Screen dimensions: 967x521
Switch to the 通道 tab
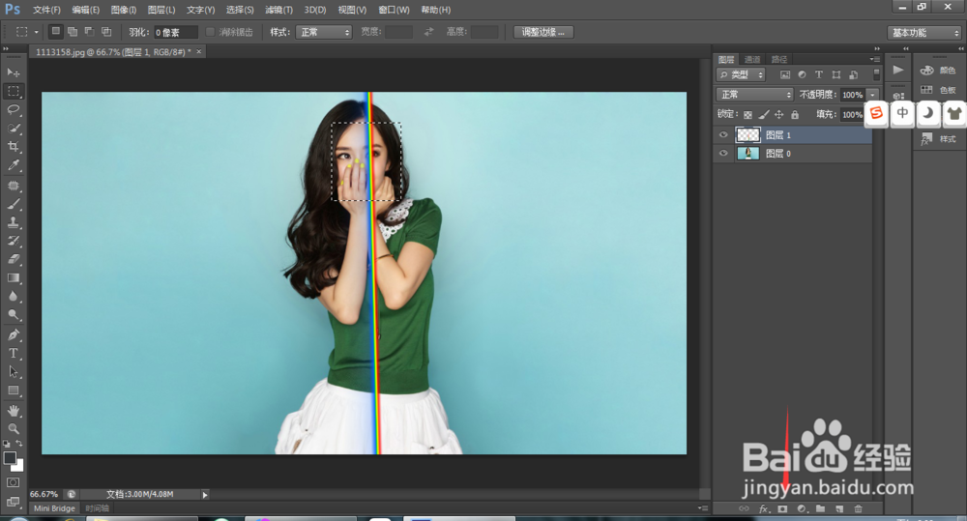[752, 59]
